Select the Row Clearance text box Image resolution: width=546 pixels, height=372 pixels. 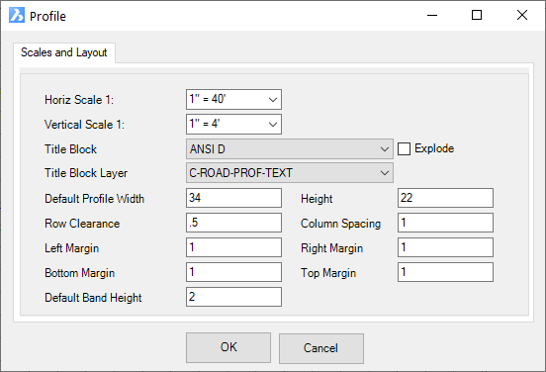coord(233,223)
